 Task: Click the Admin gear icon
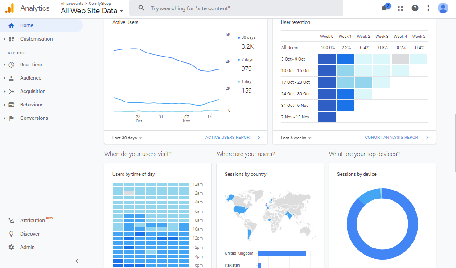[11, 248]
